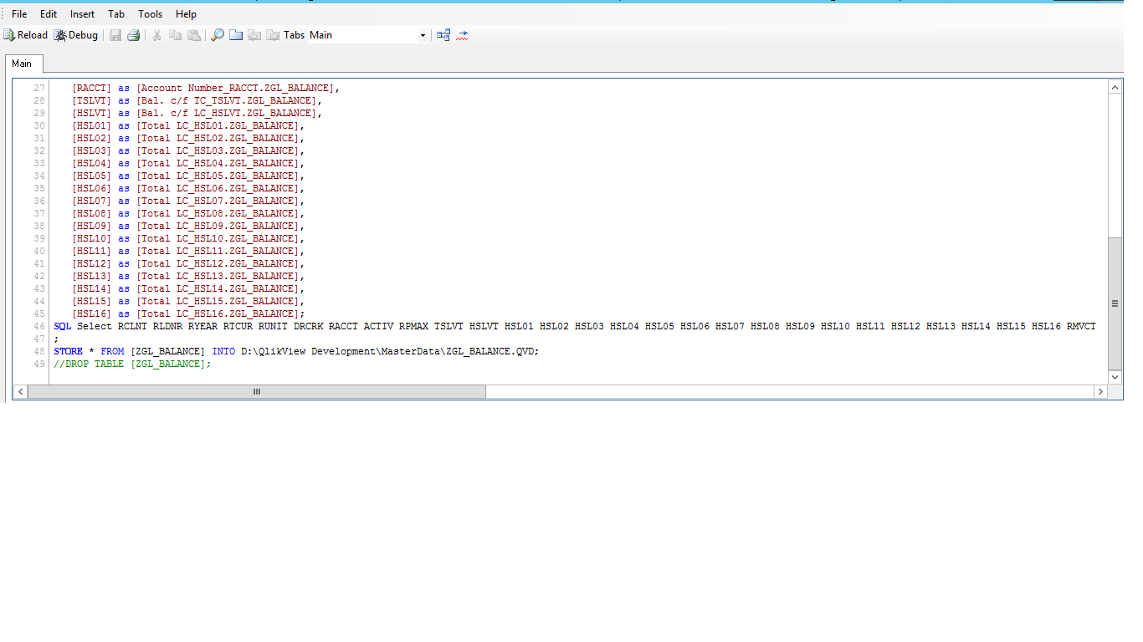Click [HSL01] field on line 30

92,125
